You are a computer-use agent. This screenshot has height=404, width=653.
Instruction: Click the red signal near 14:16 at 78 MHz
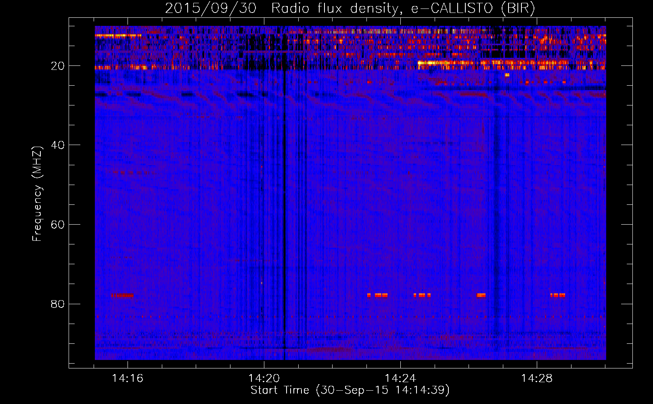pos(122,295)
